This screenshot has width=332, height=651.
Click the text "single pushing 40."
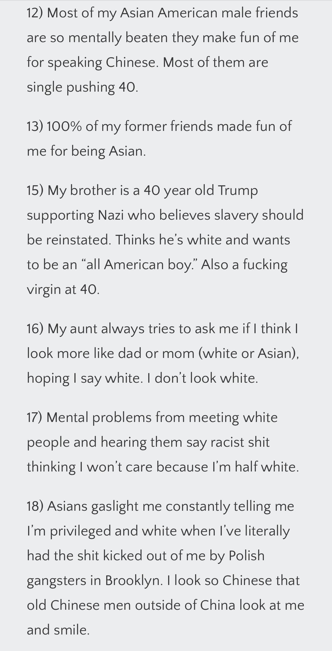[82, 87]
